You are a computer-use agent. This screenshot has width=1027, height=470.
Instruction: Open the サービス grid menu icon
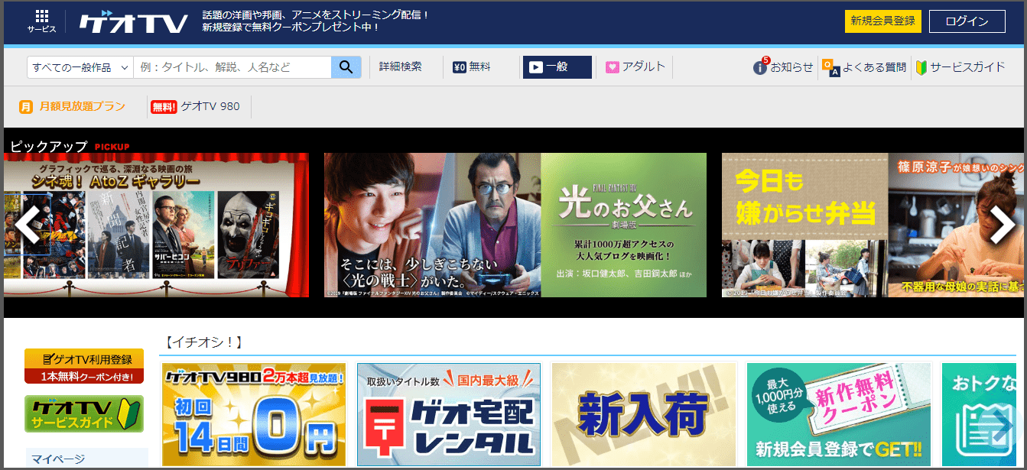42,21
